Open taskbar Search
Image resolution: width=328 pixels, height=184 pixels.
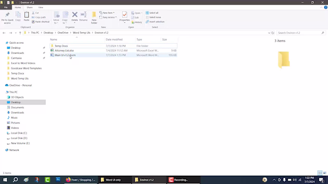click(x=15, y=180)
